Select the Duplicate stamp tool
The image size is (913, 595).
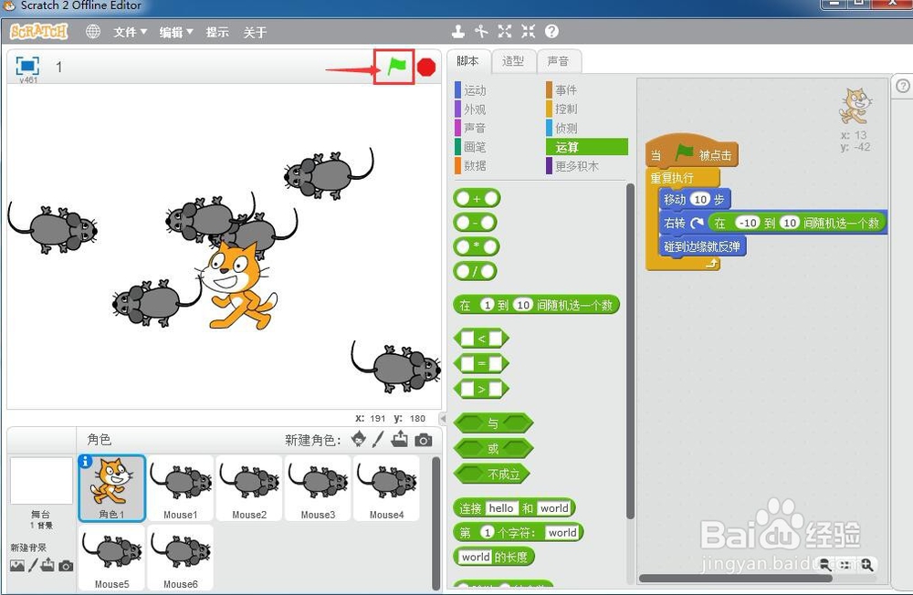[x=458, y=31]
